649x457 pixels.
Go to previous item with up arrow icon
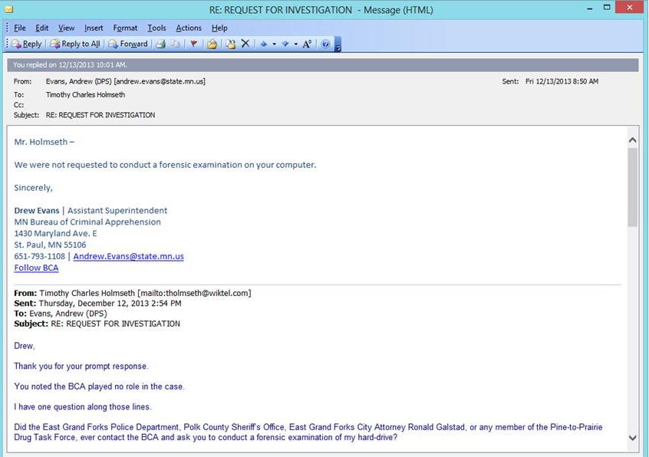(264, 44)
